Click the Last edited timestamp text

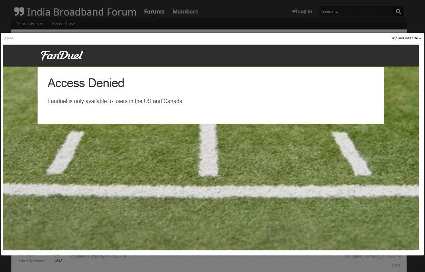(x=372, y=256)
